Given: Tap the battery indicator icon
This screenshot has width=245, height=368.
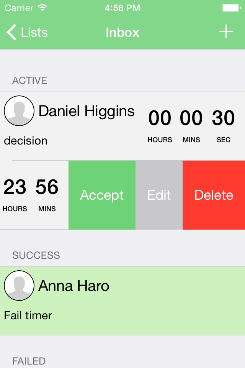Looking at the screenshot, I should tap(231, 8).
